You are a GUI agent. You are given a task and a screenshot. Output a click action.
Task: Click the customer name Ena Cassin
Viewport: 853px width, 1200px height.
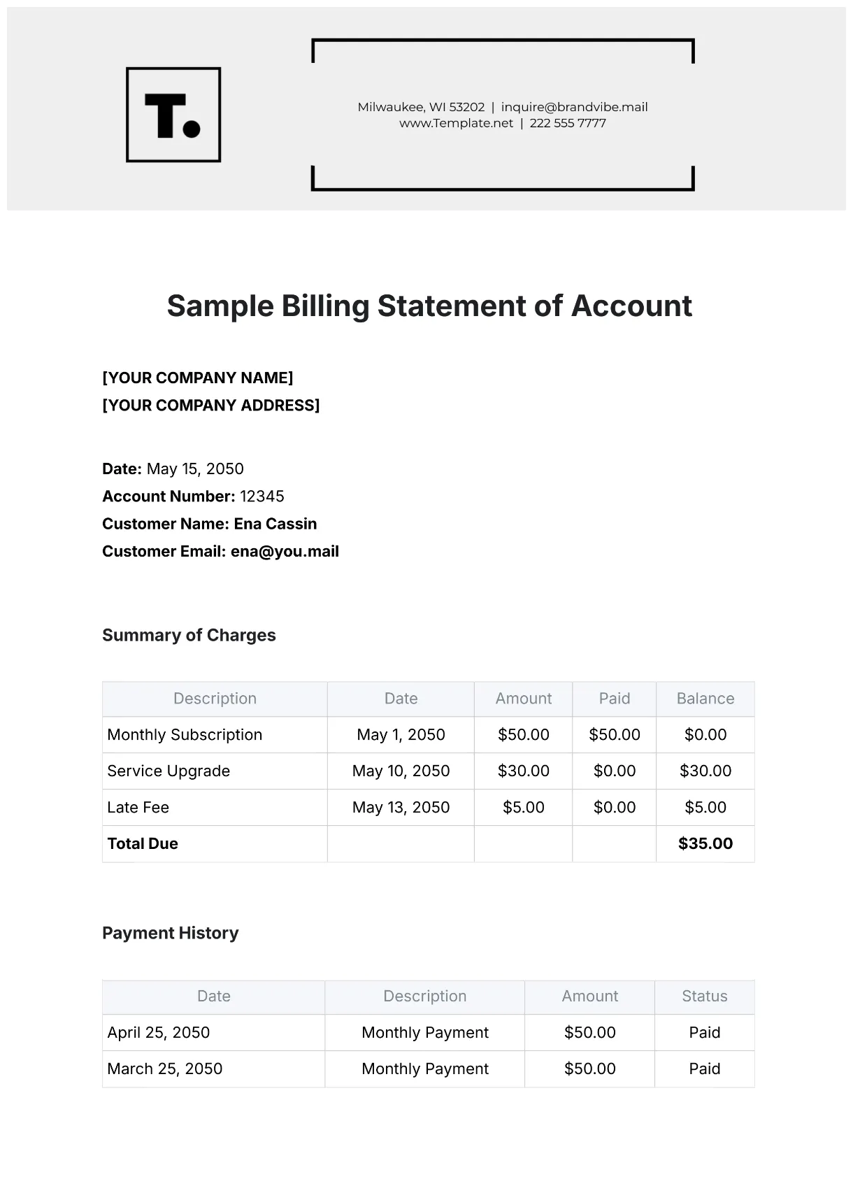pos(275,524)
